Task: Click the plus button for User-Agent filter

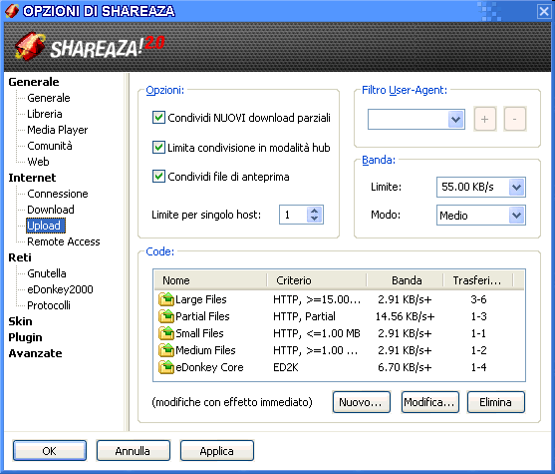Action: coord(485,119)
